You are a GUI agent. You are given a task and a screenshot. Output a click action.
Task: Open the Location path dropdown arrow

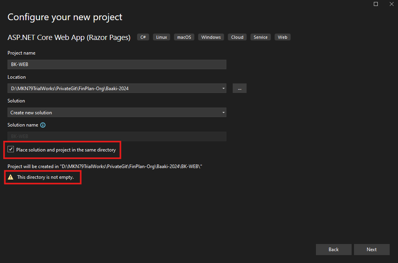pyautogui.click(x=223, y=88)
